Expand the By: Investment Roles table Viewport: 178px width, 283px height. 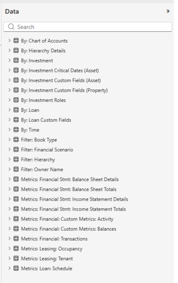10,100
